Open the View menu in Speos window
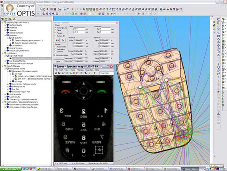The width and height of the screenshot is (227, 171). pyautogui.click(x=66, y=70)
